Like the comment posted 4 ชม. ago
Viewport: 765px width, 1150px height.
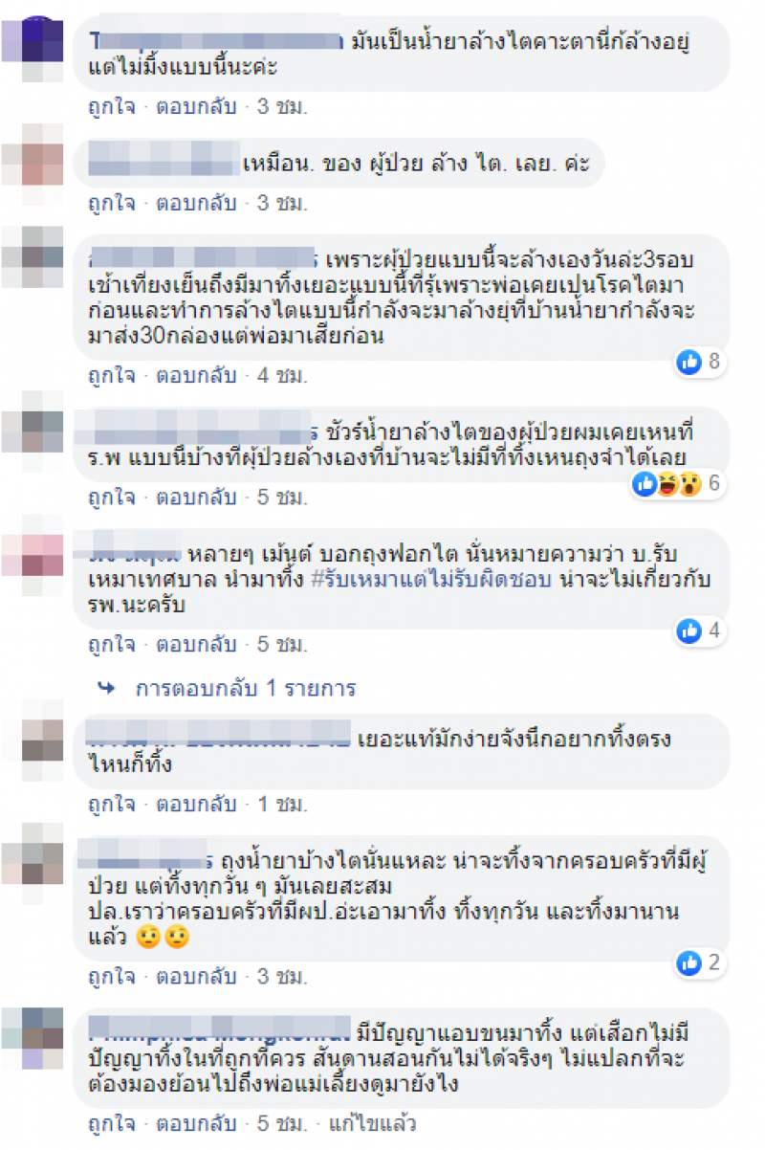pyautogui.click(x=112, y=376)
